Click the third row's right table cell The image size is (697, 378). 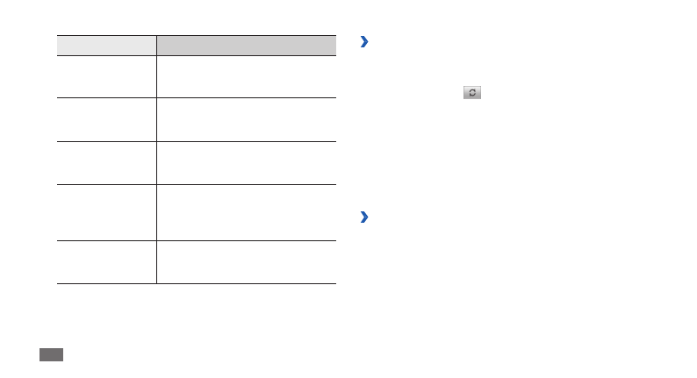tap(246, 162)
